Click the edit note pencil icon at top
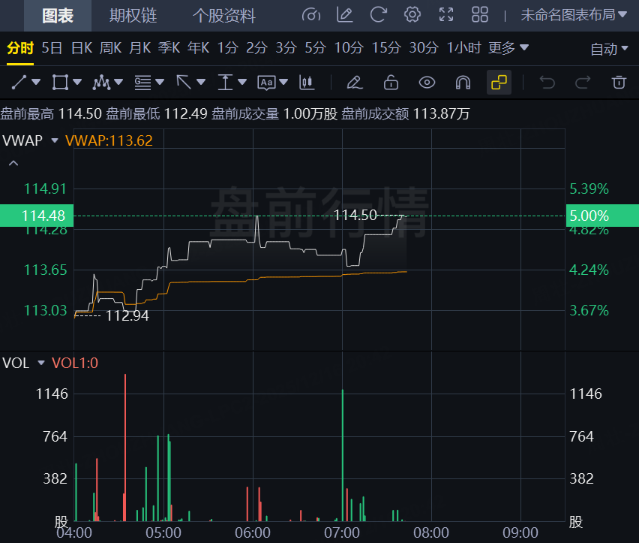 pyautogui.click(x=345, y=14)
